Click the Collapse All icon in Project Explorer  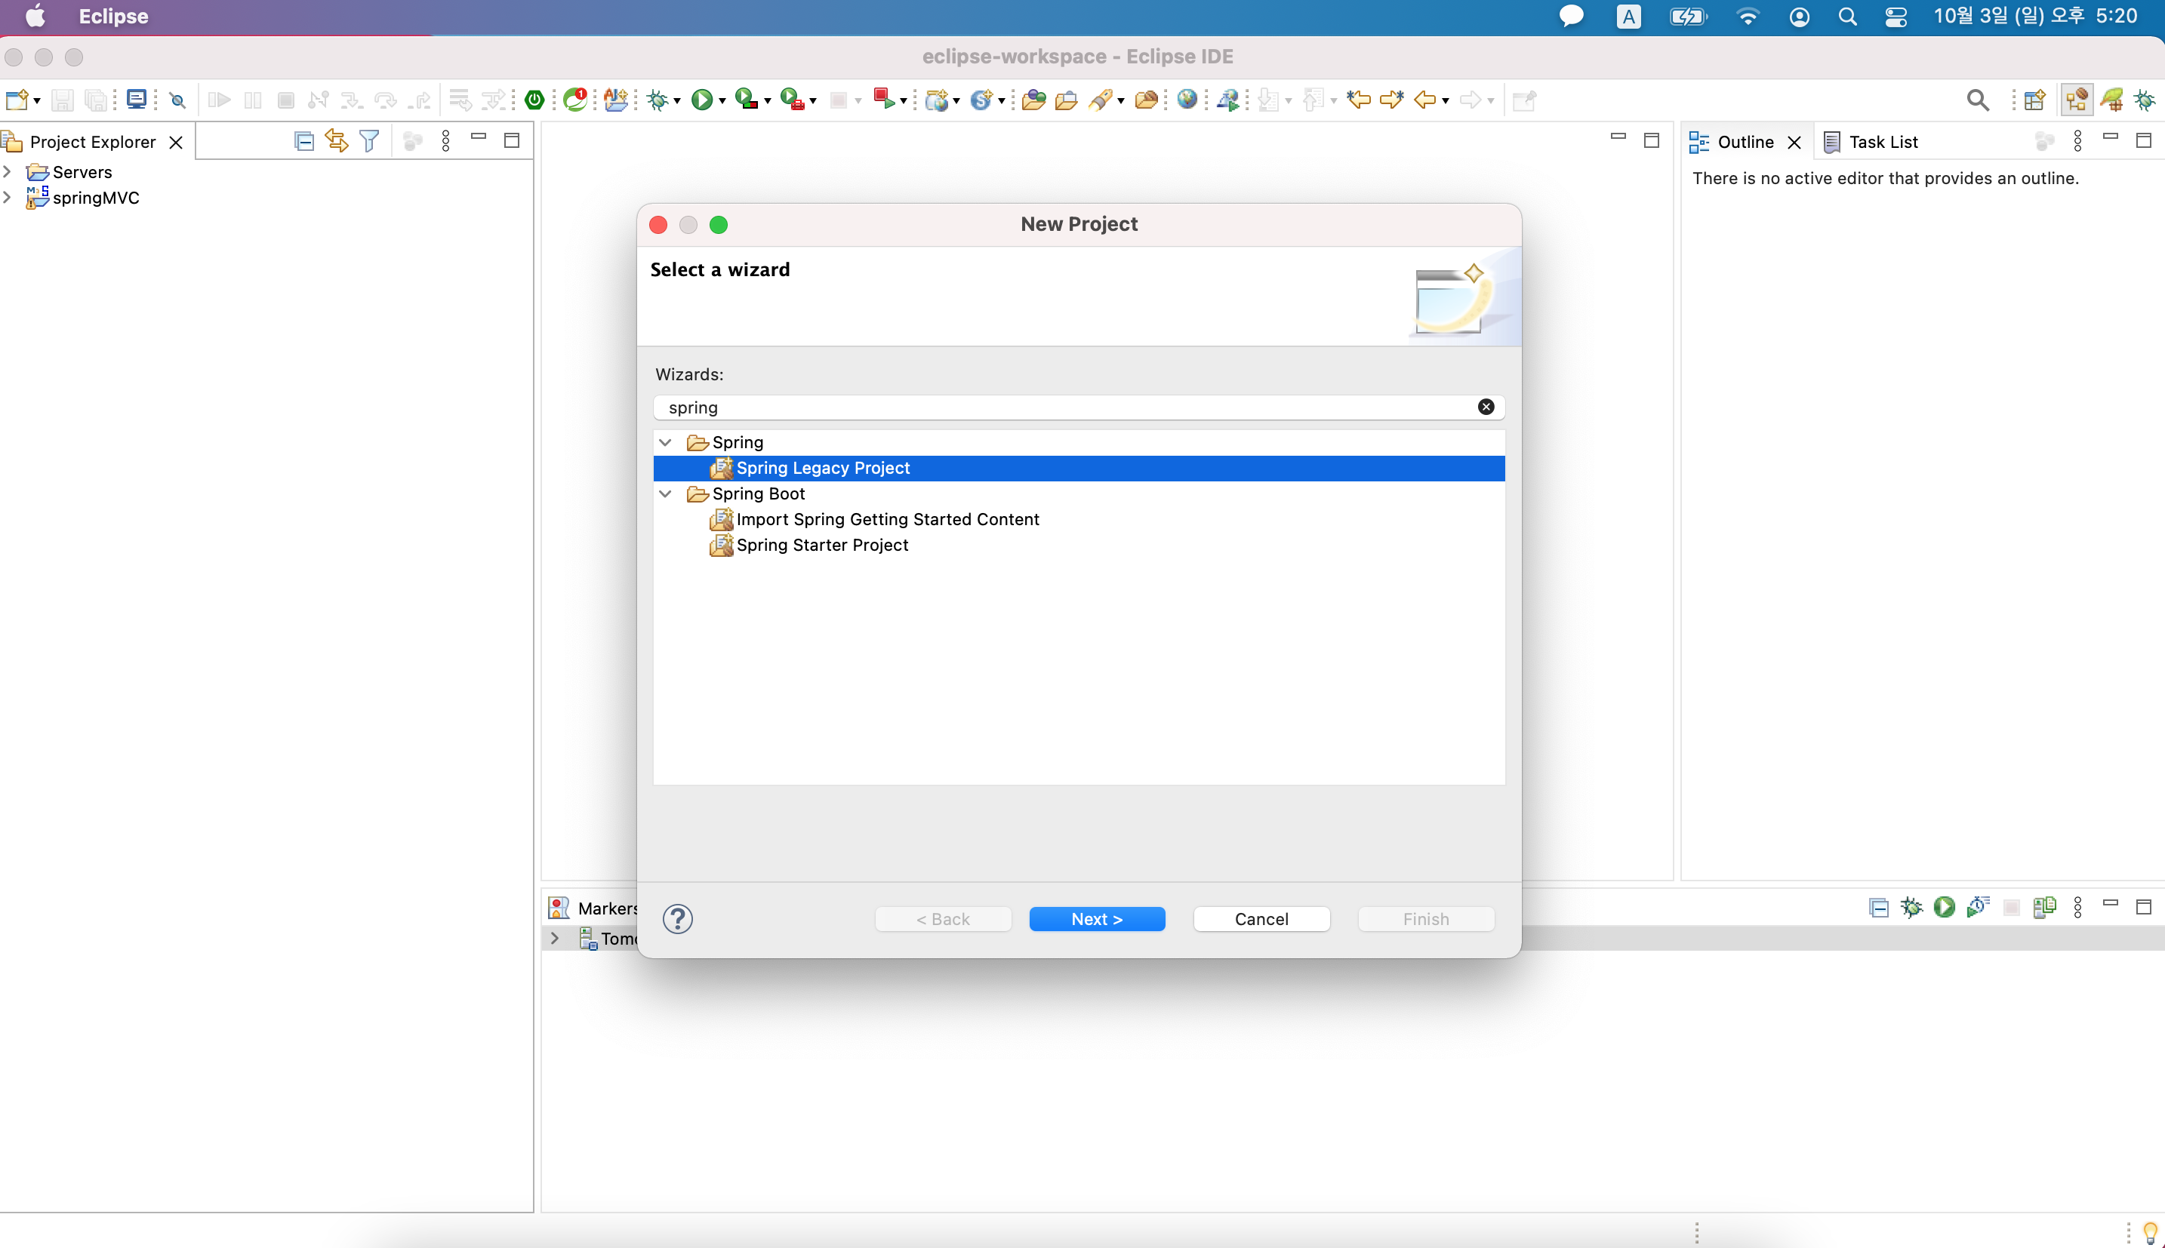click(303, 141)
